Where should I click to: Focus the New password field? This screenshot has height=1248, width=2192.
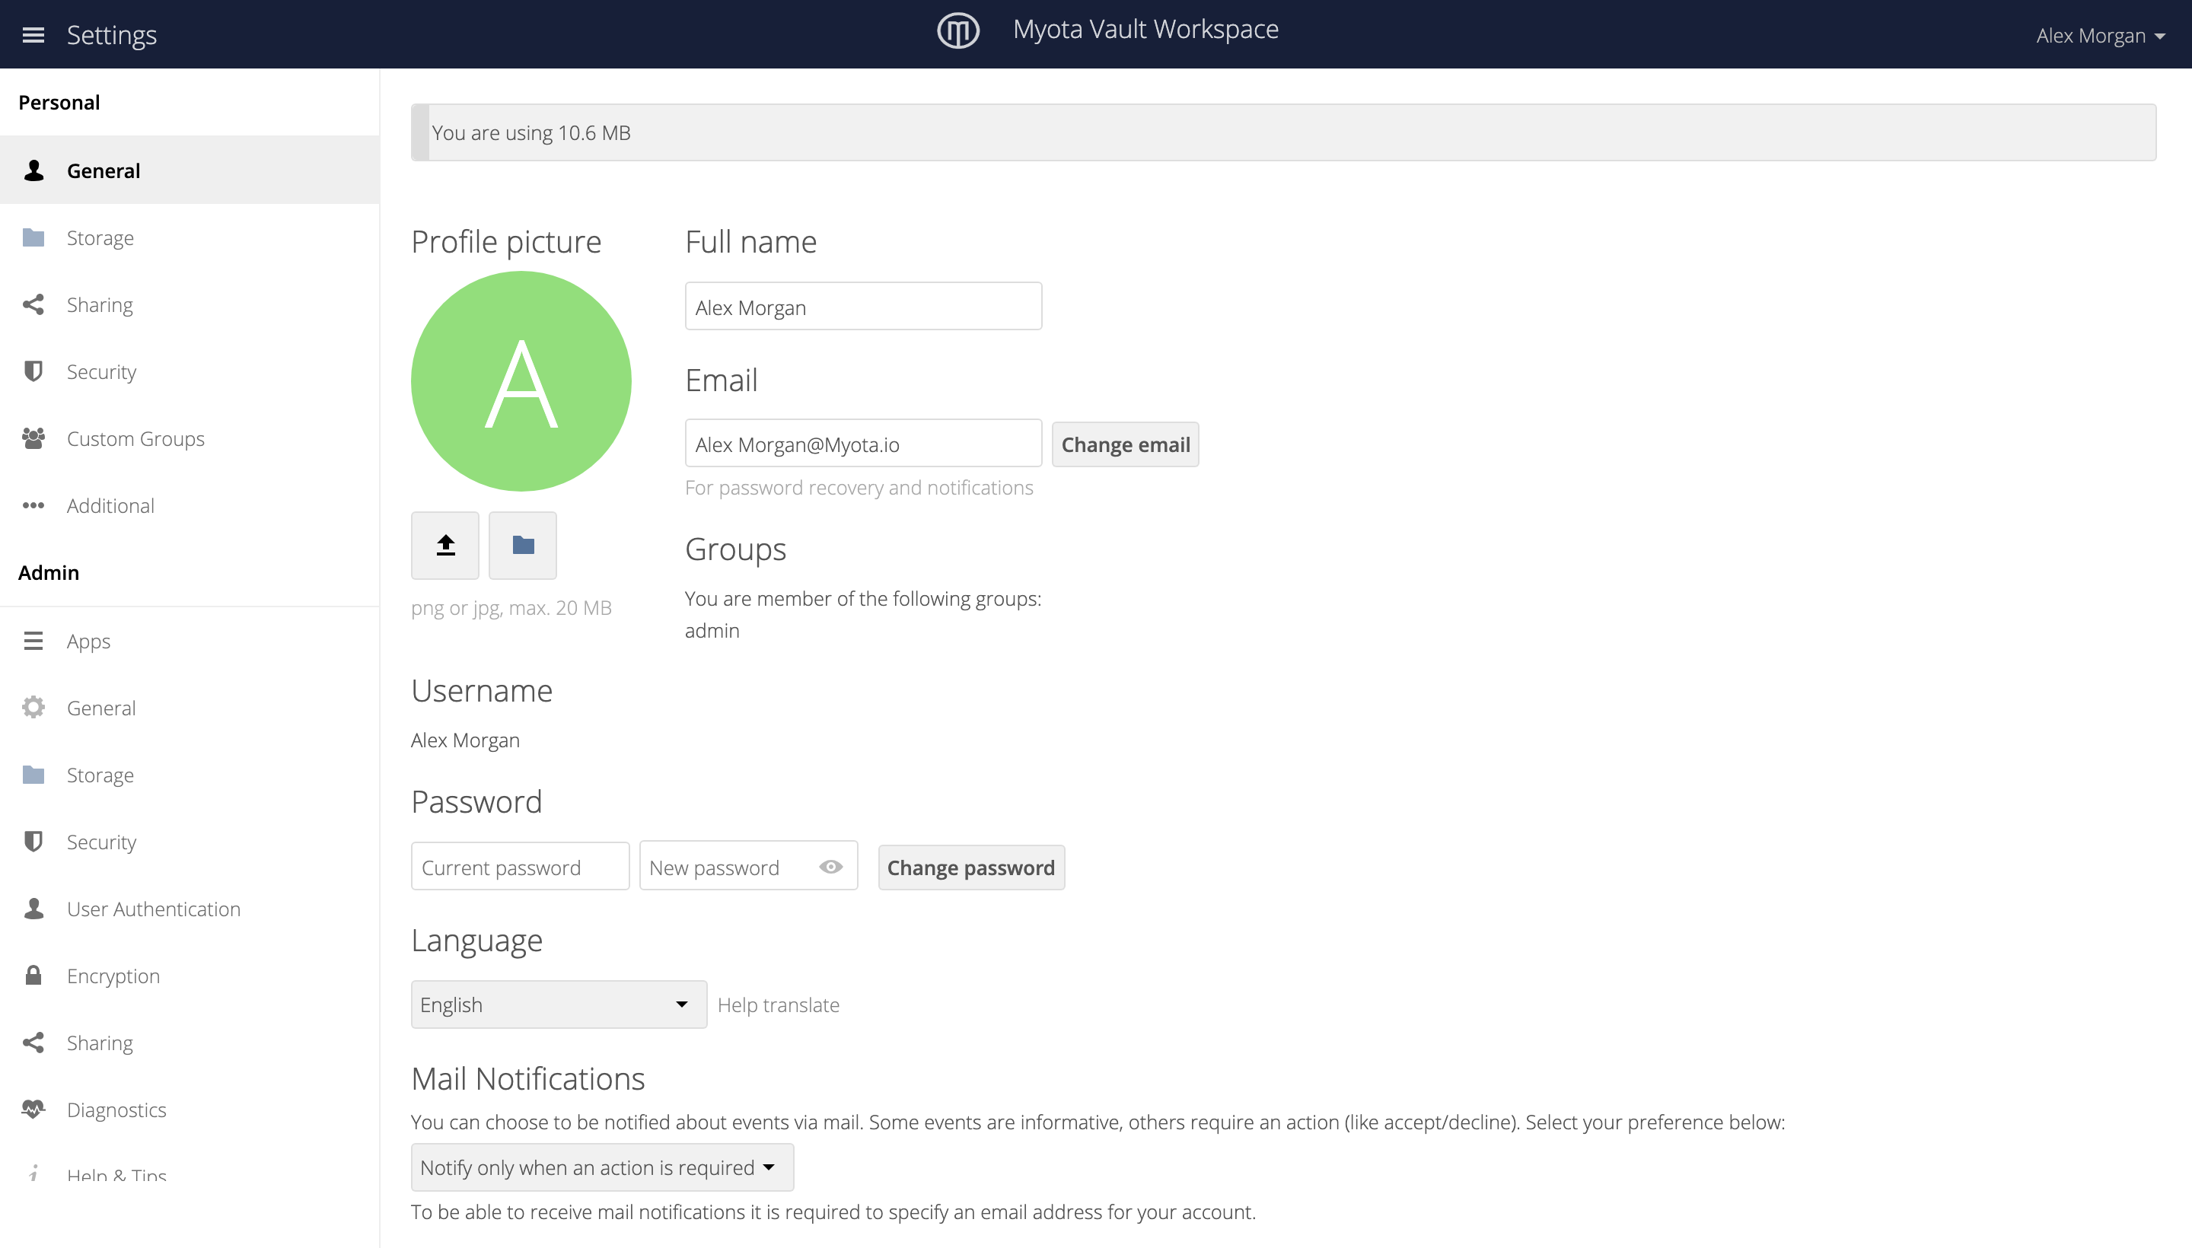[748, 866]
